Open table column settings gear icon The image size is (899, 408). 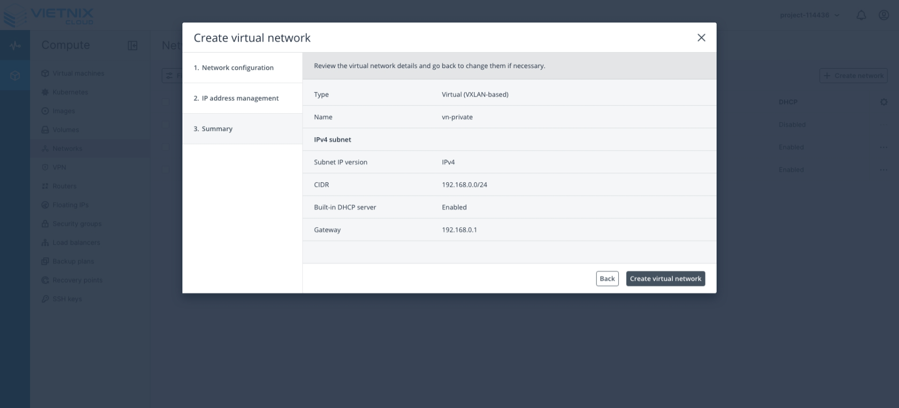pyautogui.click(x=883, y=102)
